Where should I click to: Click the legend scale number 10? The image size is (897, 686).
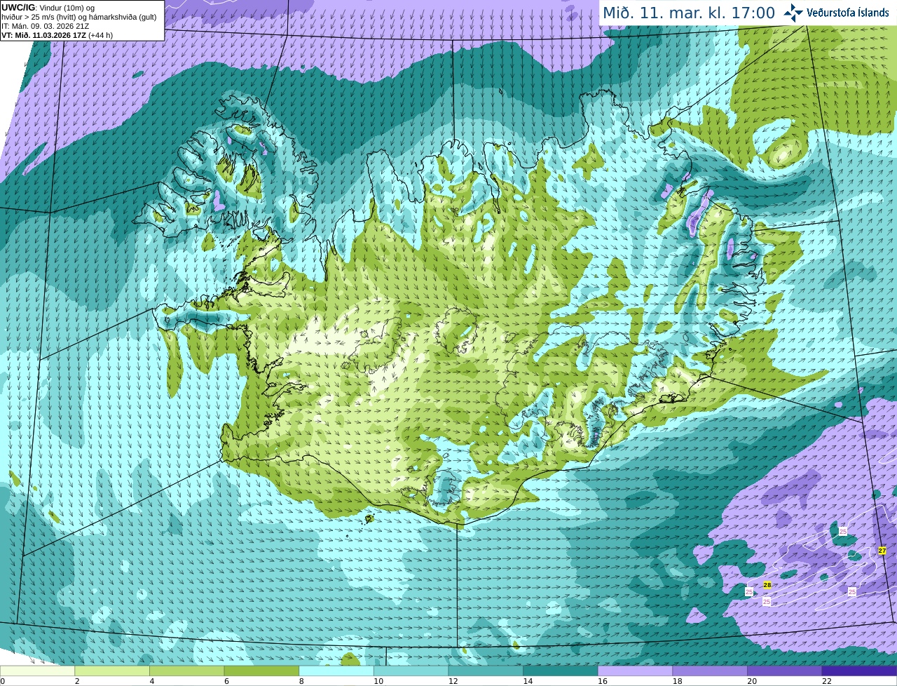[x=378, y=681]
